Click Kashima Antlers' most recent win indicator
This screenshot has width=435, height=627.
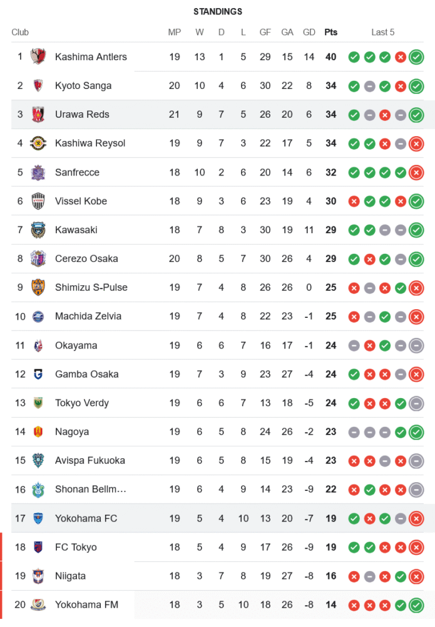point(416,57)
